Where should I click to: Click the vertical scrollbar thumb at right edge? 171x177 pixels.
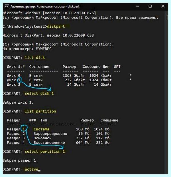[167, 18]
